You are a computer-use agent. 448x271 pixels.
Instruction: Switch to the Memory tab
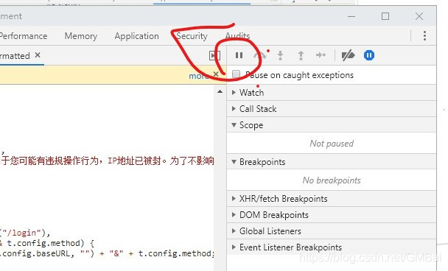(x=81, y=36)
